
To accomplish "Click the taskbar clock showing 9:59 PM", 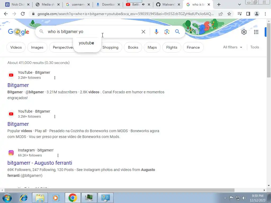I will [x=258, y=198].
